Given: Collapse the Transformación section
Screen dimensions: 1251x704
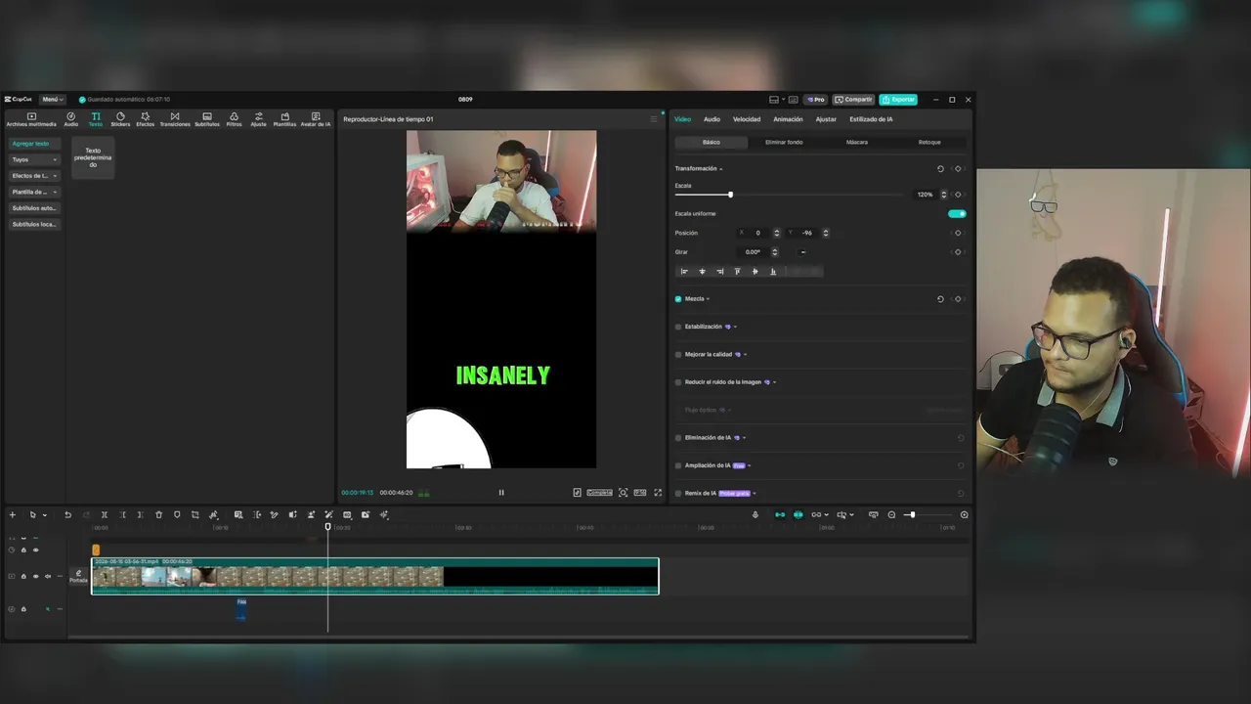Looking at the screenshot, I should 721,169.
